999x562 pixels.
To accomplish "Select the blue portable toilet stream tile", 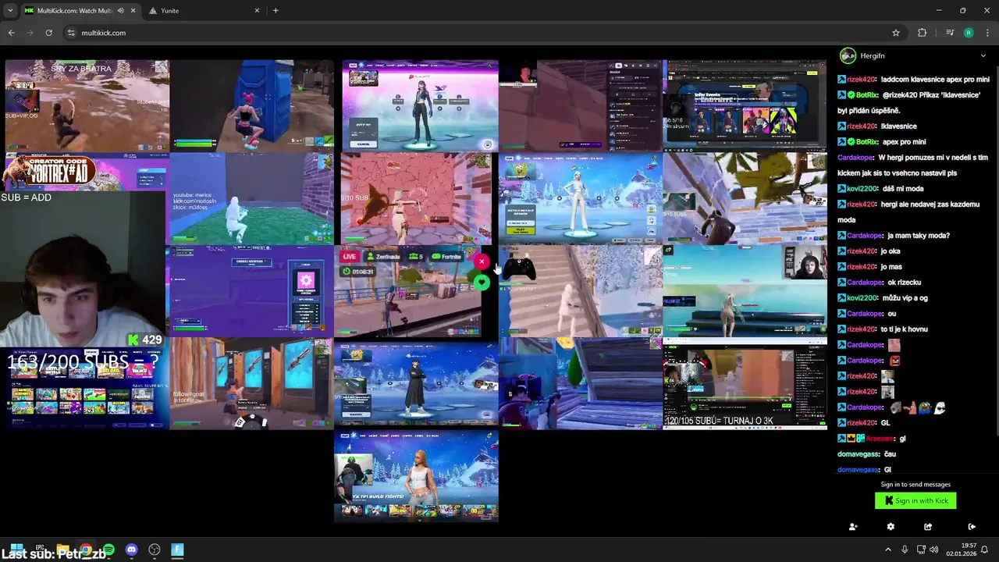I will [252, 105].
